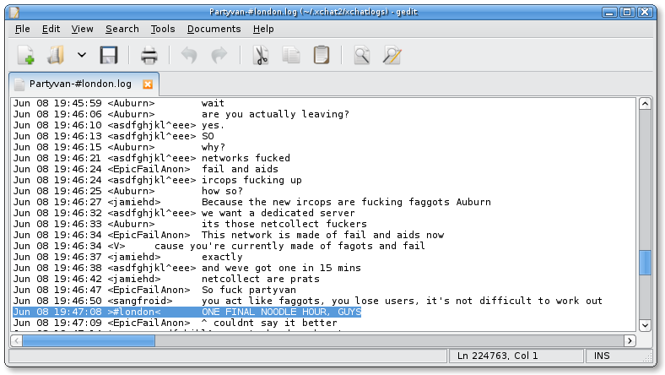
Task: Click the Cut scissors icon
Action: (x=261, y=56)
